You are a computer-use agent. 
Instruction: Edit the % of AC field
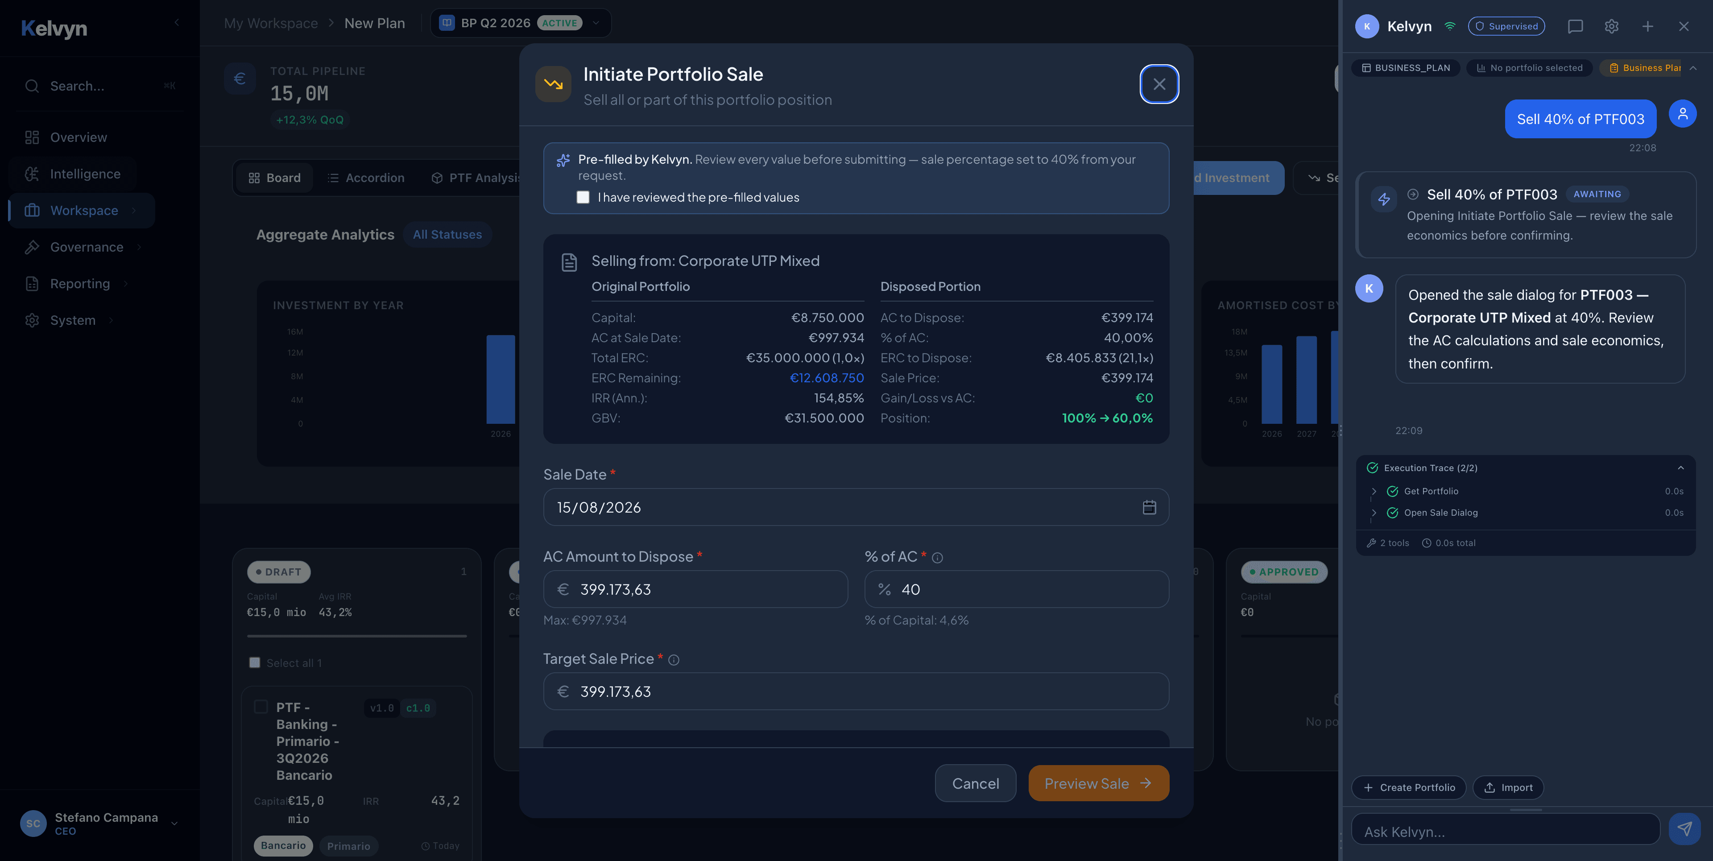(x=1016, y=589)
